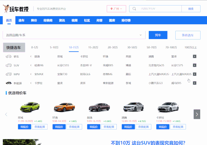This screenshot has width=207, height=145.
Task: Select the SUV category icon
Action: tap(8, 65)
